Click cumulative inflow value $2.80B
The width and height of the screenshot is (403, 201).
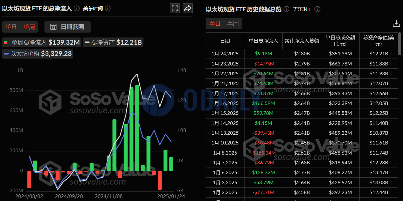(302, 54)
